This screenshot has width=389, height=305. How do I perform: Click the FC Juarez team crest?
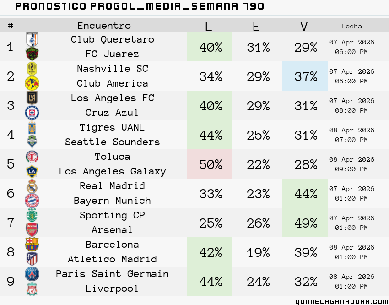pos(32,54)
